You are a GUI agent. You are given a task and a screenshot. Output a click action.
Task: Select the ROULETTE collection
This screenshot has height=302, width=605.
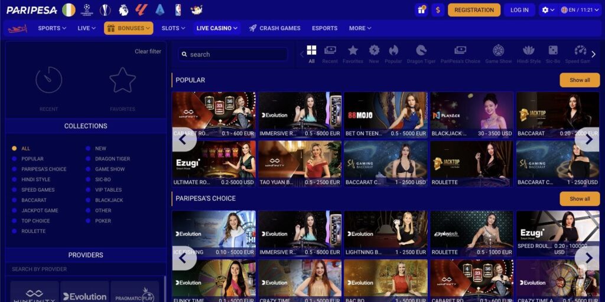pyautogui.click(x=28, y=231)
